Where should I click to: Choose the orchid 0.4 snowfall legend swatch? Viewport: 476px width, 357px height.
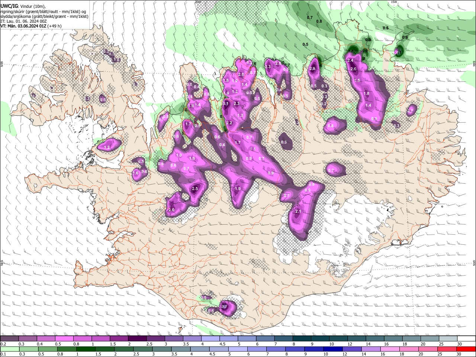[x=46, y=339]
